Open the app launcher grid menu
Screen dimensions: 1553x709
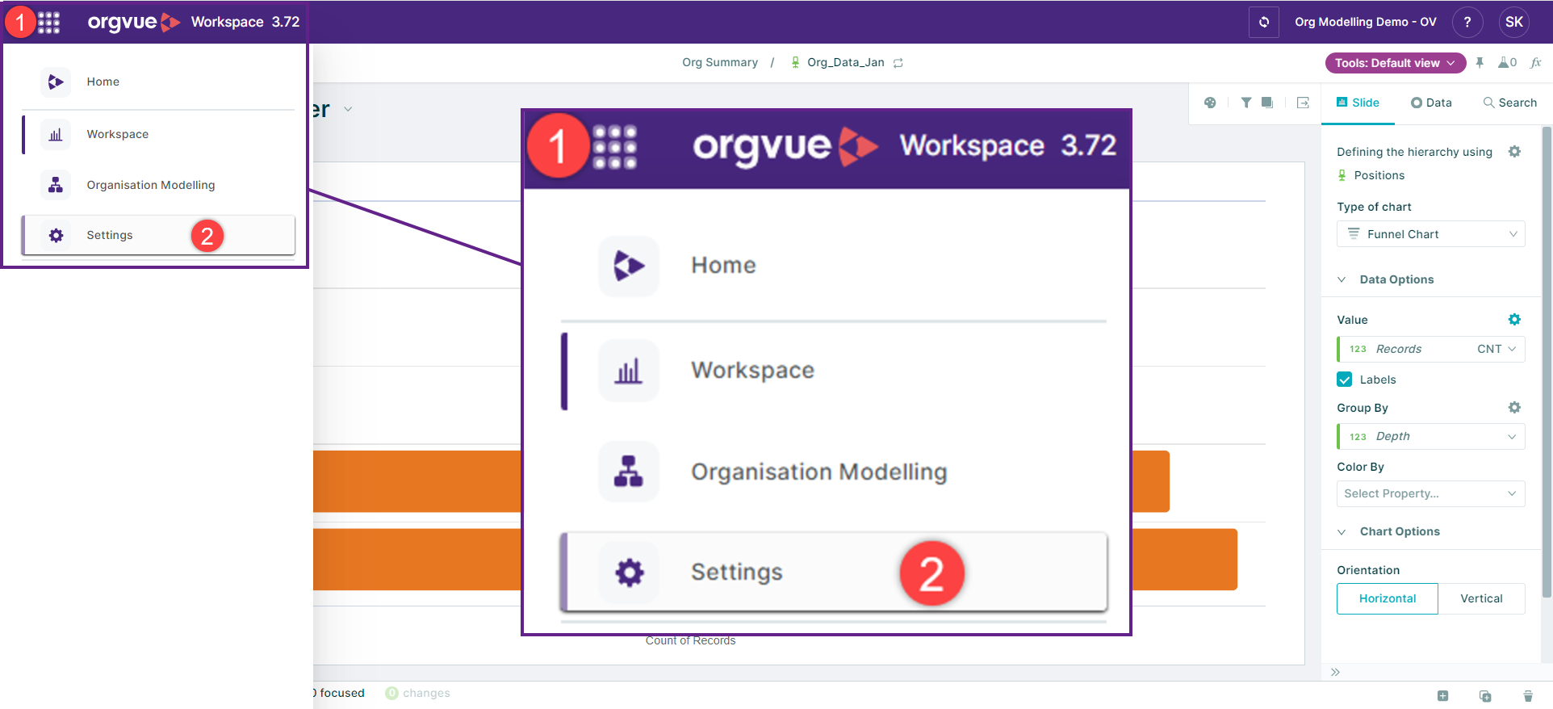click(x=48, y=23)
